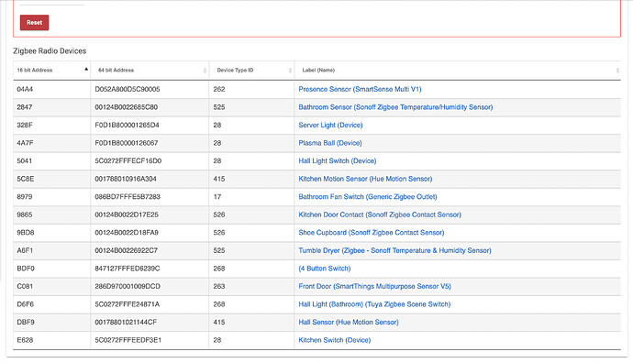
Task: Select 64 bit address 00124B0022685C80
Action: 126,107
